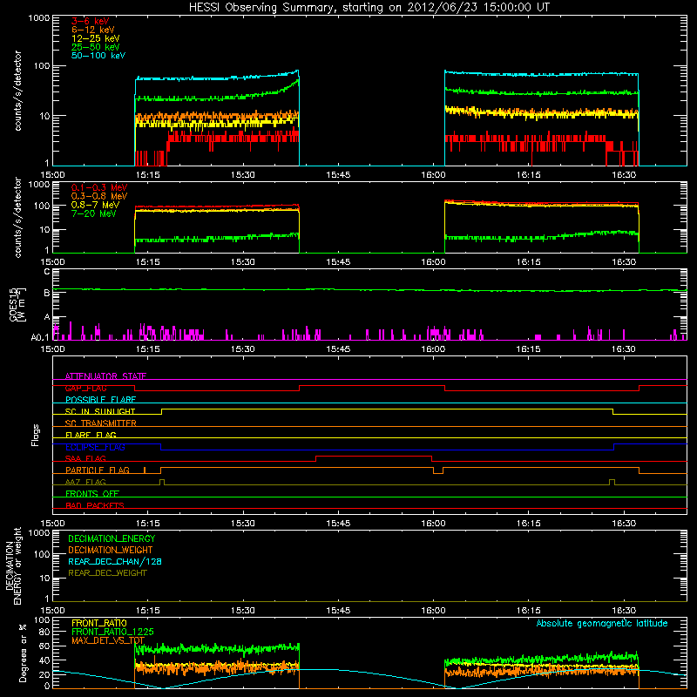Pick the ATTENUATOR_STATE flag label
Screen dimensions: 697x697
tap(105, 376)
